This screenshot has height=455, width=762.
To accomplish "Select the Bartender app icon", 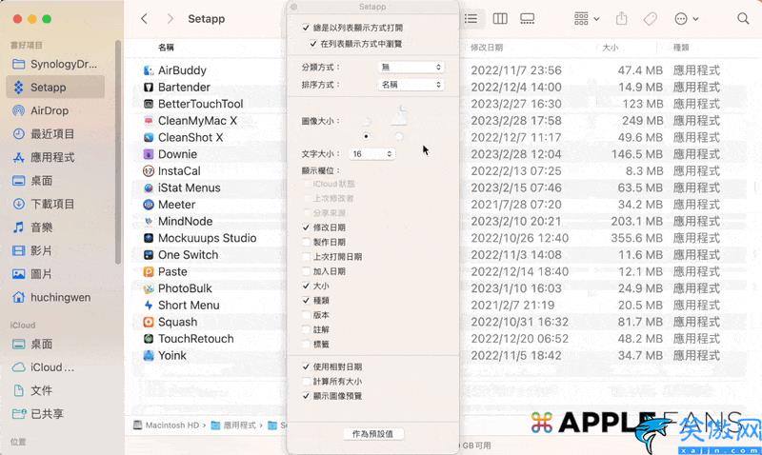I will [x=149, y=88].
